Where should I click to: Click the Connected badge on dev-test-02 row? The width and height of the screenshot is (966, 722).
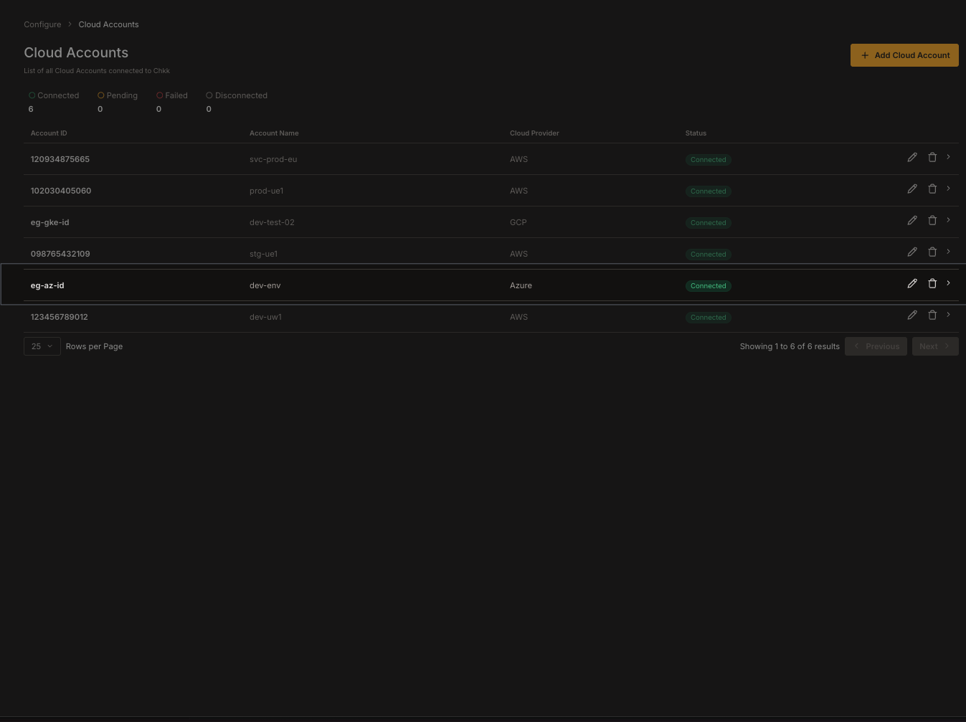click(x=708, y=222)
